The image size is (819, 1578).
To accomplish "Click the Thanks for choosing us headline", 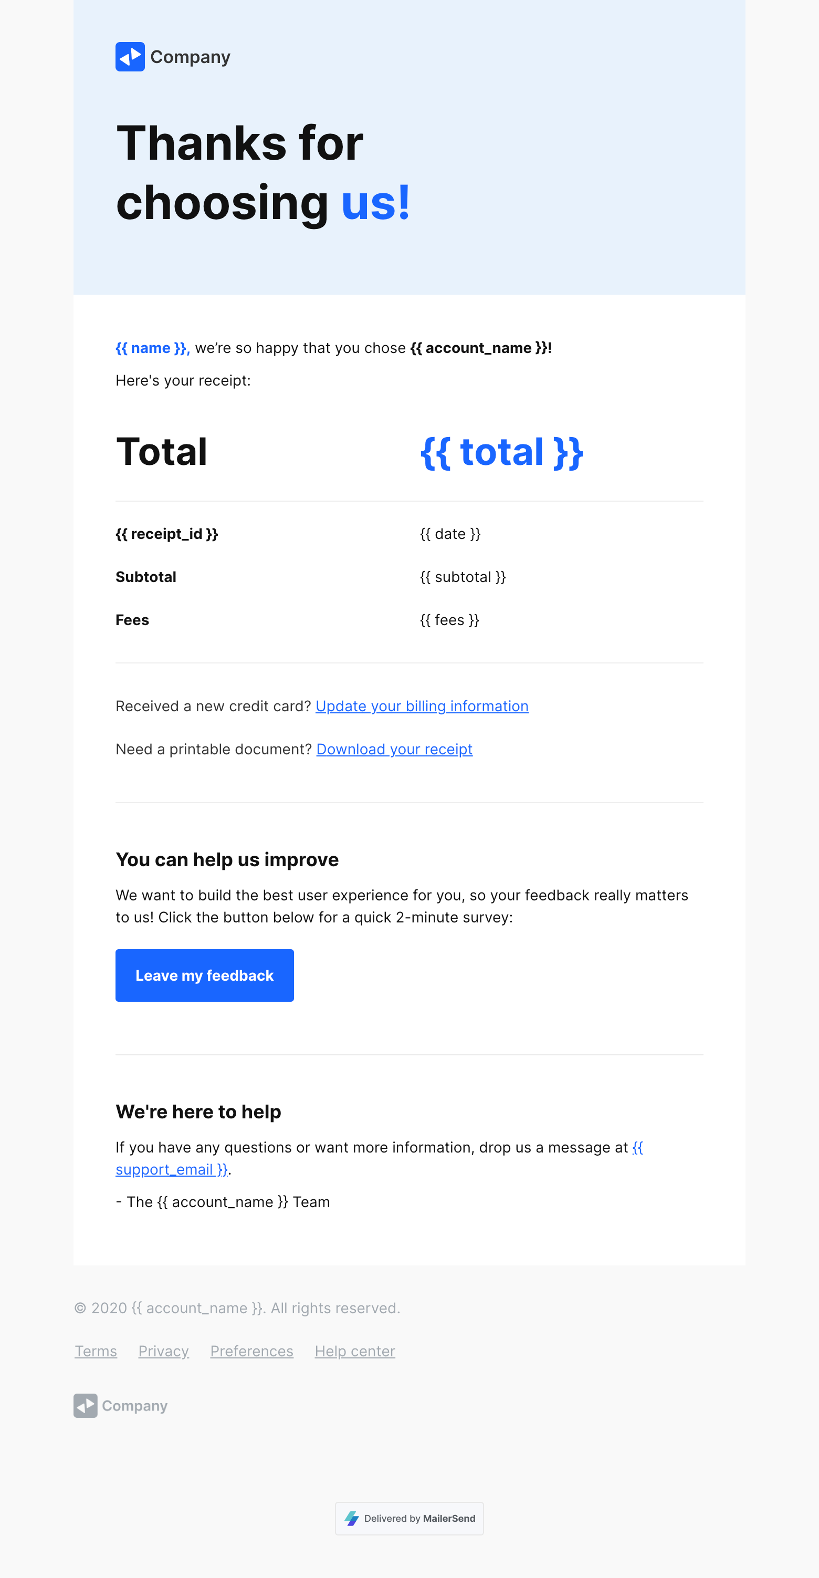I will point(262,172).
